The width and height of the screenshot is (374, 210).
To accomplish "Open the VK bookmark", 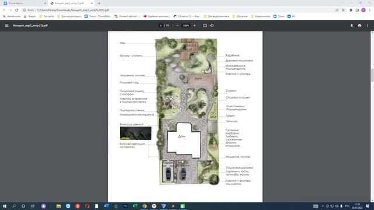I will [291, 16].
